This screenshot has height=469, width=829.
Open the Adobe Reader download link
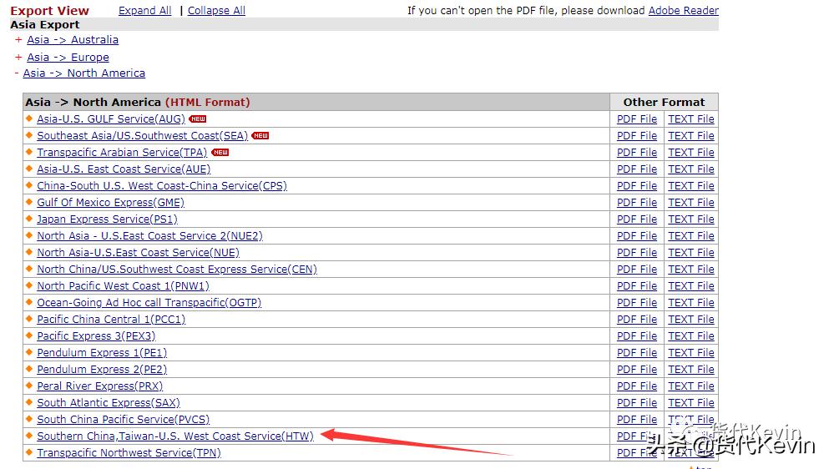tap(683, 11)
